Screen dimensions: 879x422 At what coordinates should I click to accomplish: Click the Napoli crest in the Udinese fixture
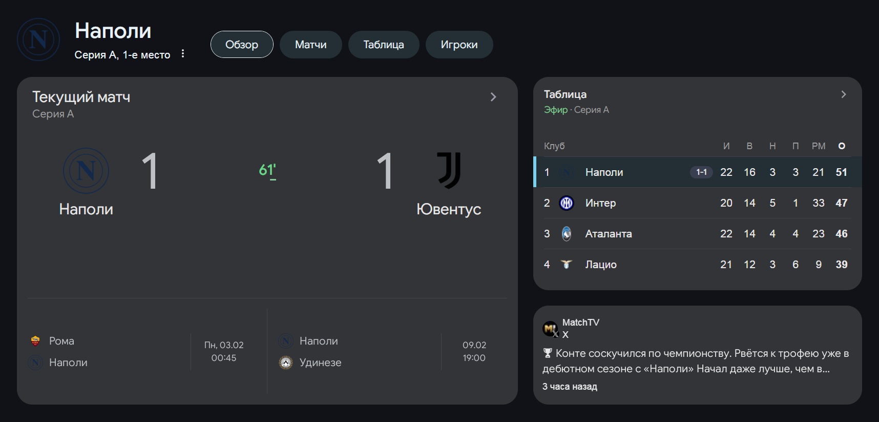coord(286,341)
